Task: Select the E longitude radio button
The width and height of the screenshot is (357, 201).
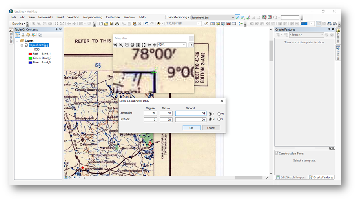Action: 210,114
